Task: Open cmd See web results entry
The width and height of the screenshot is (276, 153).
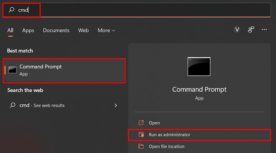Action: 64,105
